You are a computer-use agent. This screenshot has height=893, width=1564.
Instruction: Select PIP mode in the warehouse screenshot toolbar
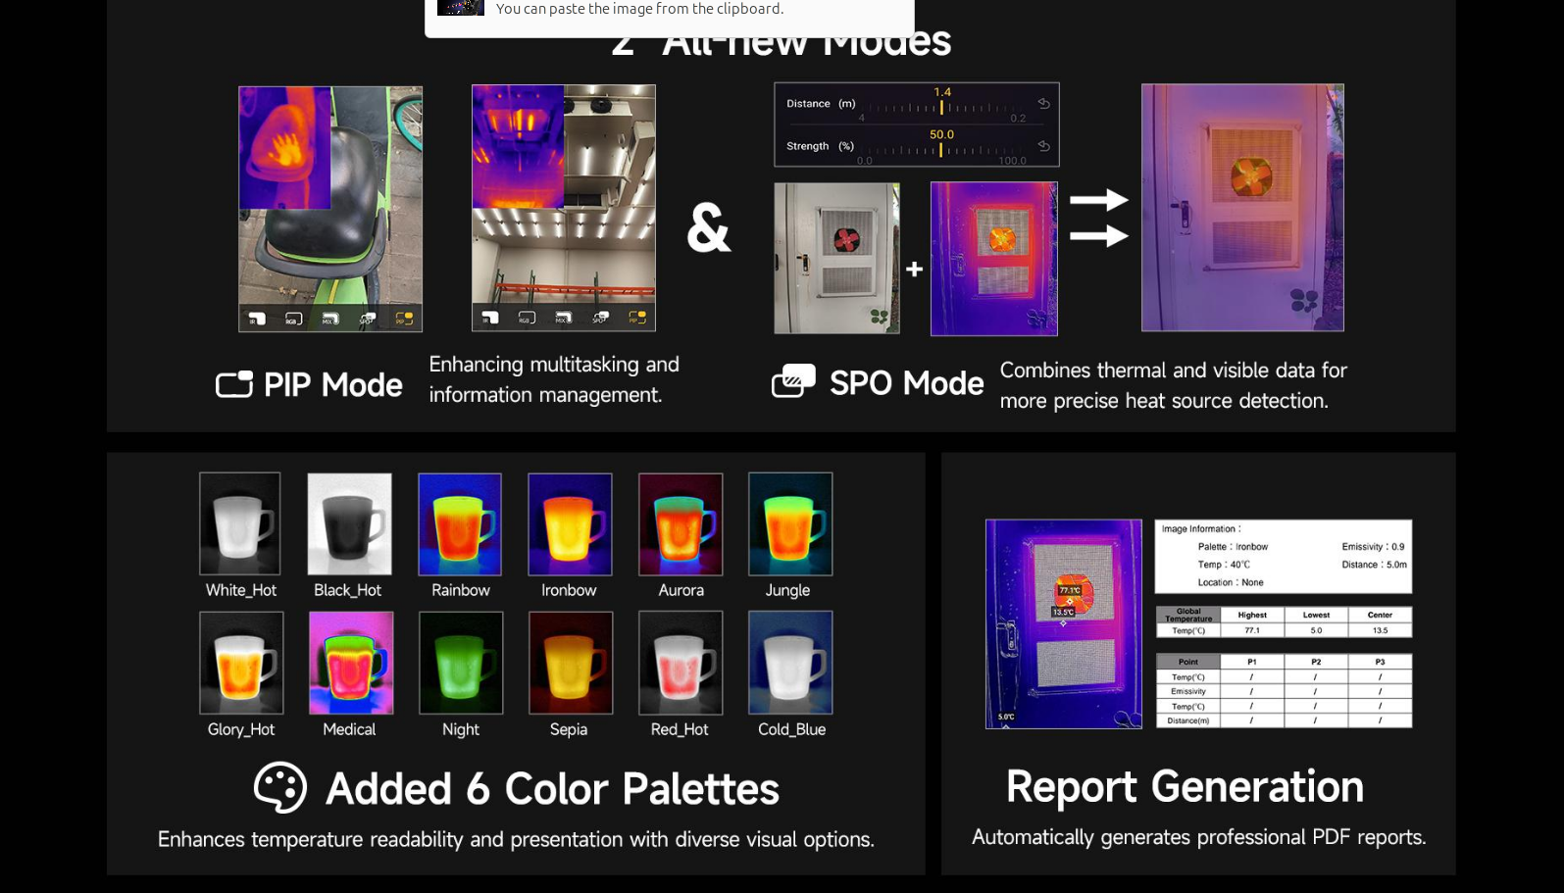point(637,318)
